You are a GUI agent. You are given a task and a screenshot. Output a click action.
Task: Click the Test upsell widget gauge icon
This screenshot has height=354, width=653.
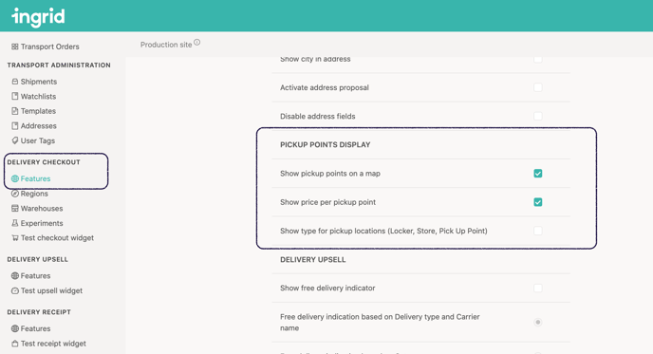pyautogui.click(x=15, y=290)
